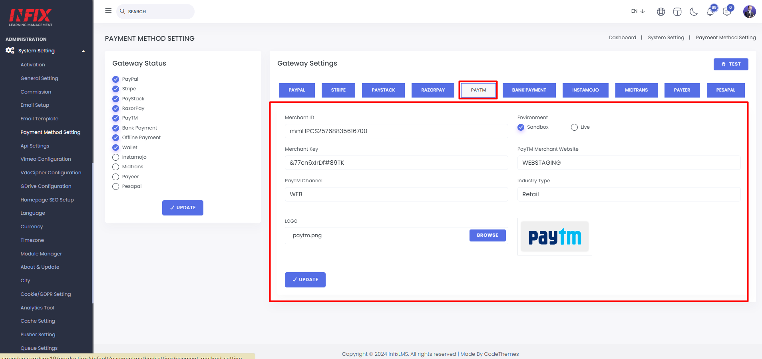Image resolution: width=762 pixels, height=359 pixels.
Task: Switch to the PAYEER tab
Action: point(682,90)
